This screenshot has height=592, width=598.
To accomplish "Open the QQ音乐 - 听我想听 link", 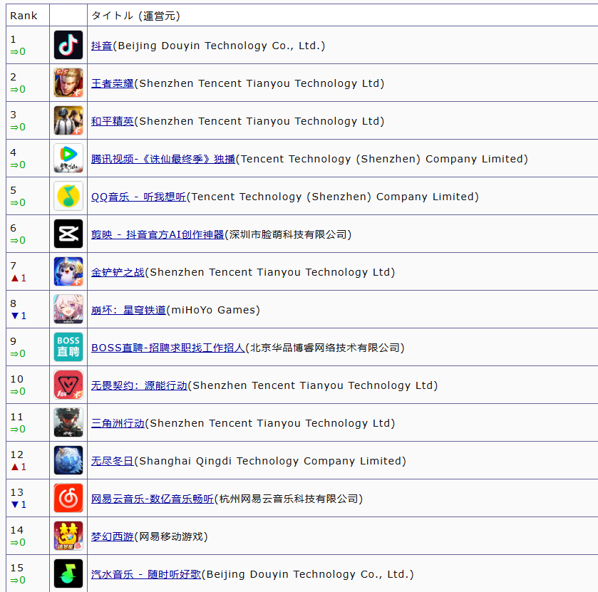I will [x=138, y=197].
